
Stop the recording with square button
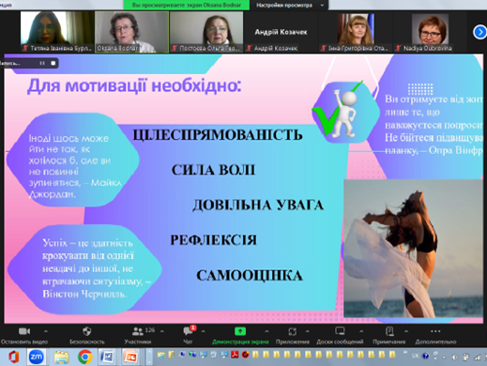tap(53, 63)
